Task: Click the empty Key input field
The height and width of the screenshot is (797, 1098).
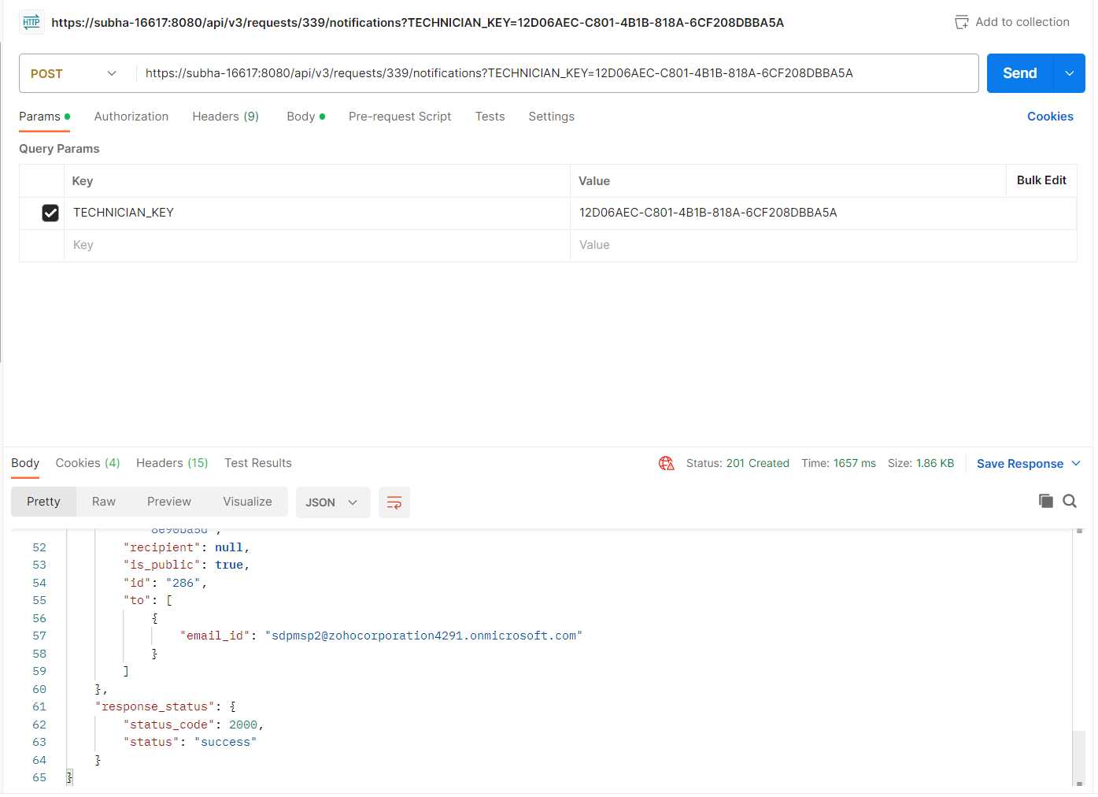Action: pyautogui.click(x=315, y=245)
